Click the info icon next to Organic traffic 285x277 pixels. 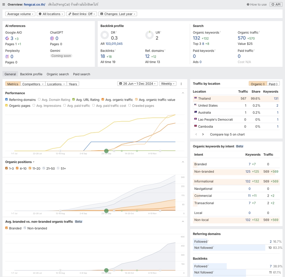pos(259,32)
